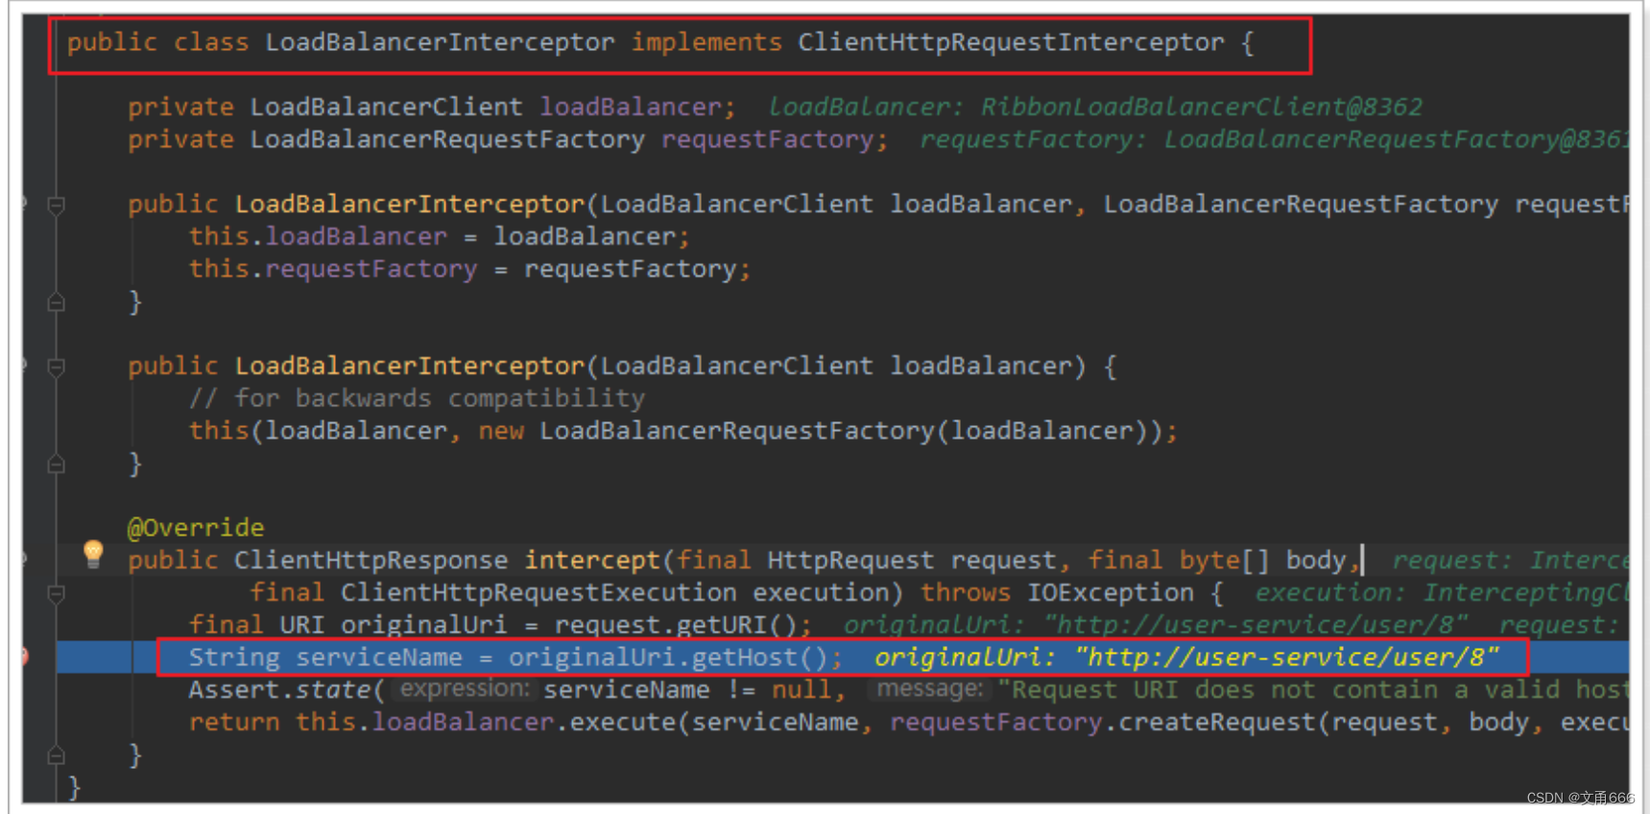
Task: Collapse the single-argument LoadBalancerInterceptor constructor fold marker
Action: coord(57,367)
